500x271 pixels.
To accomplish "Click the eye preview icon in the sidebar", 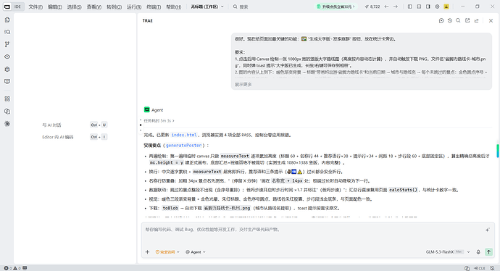I will click(x=7, y=57).
